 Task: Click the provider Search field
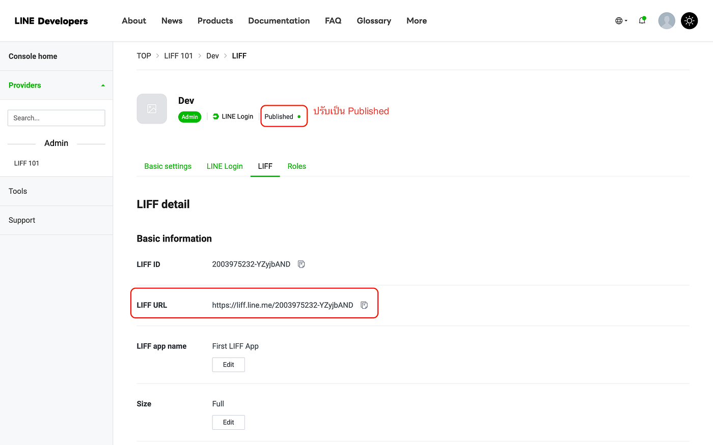[56, 118]
